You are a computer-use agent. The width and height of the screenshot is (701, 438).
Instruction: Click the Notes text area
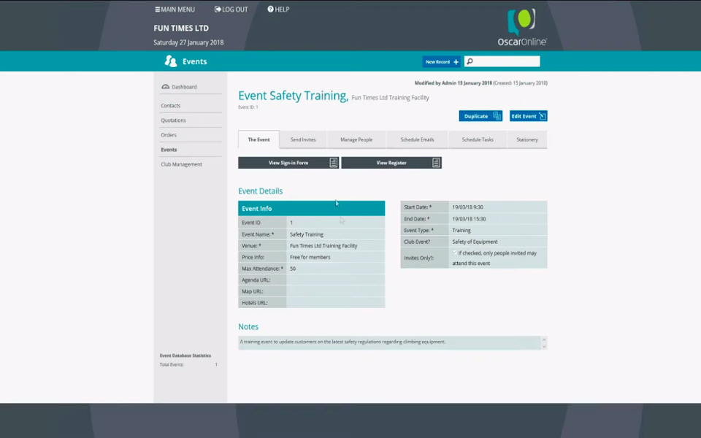[x=389, y=342]
